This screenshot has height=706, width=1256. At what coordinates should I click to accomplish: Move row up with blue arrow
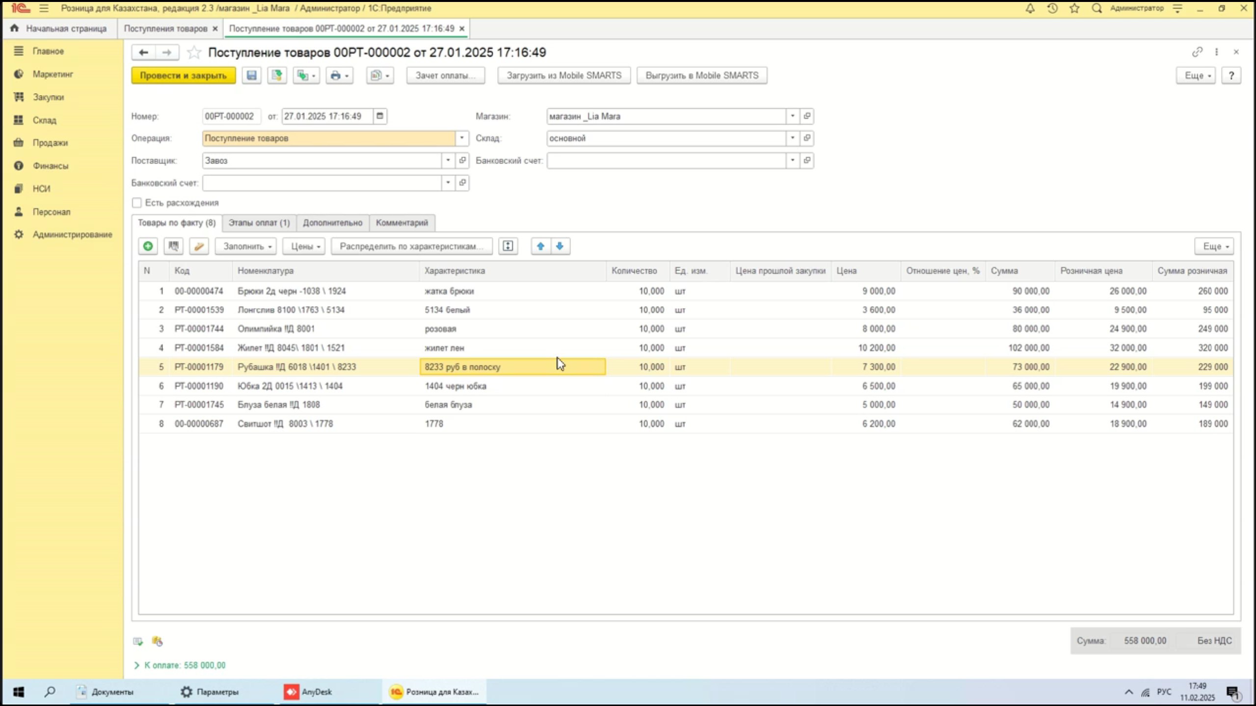pyautogui.click(x=540, y=246)
